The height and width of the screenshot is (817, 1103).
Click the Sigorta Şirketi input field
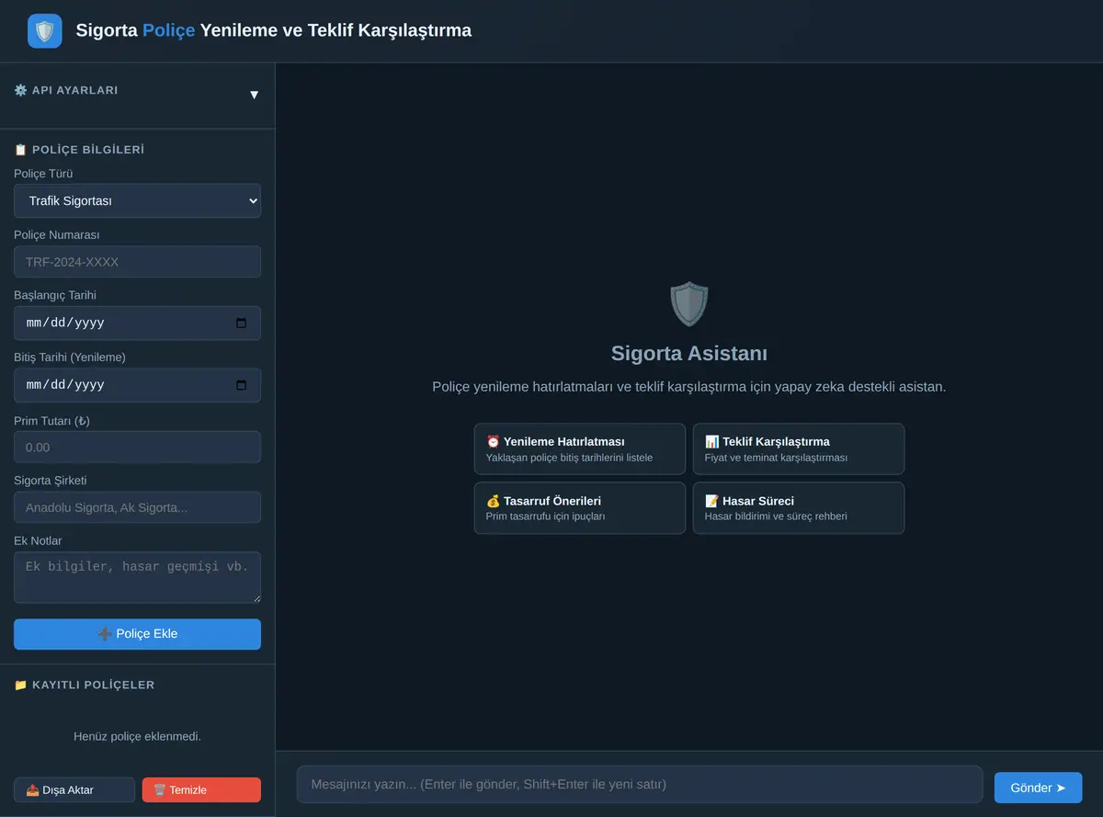(x=137, y=507)
